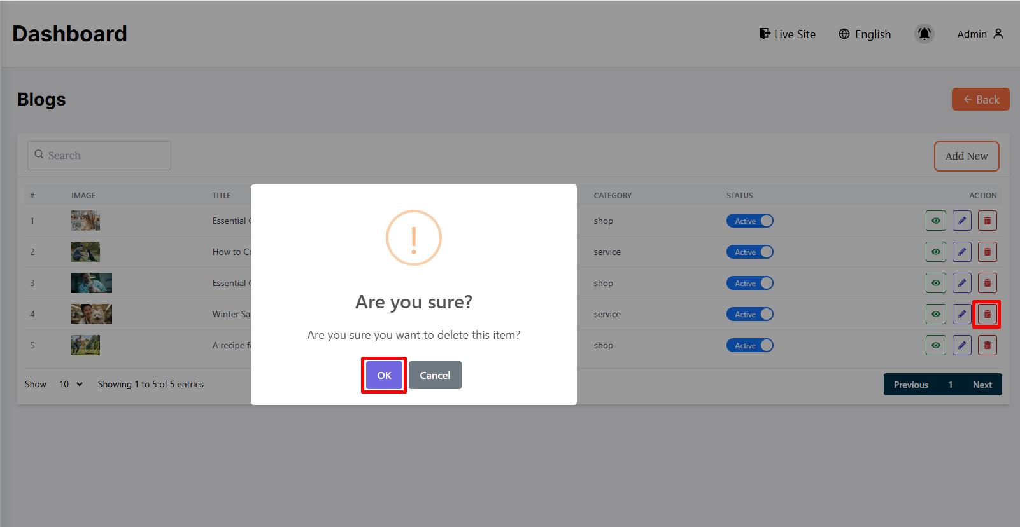Toggle Active status for row 1 blog

749,221
